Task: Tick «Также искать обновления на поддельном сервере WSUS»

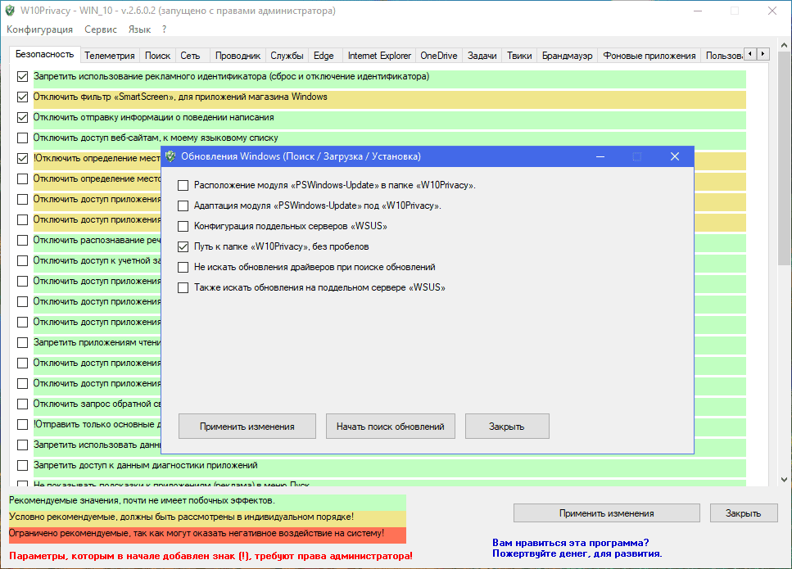Action: click(183, 288)
